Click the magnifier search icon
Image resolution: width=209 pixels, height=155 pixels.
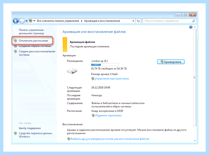click(x=194, y=21)
